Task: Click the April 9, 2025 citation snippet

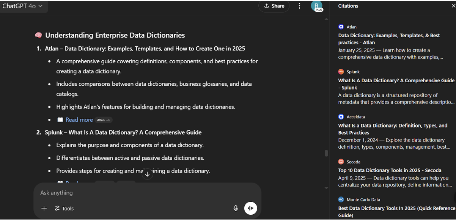Action: [395, 181]
